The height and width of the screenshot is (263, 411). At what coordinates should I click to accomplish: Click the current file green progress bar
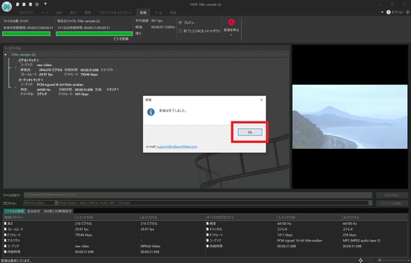(x=94, y=33)
